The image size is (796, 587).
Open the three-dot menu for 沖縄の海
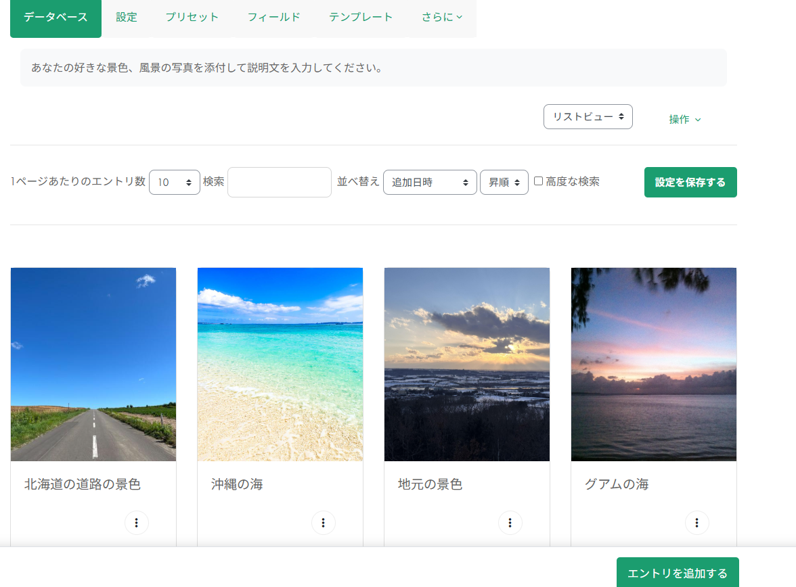tap(324, 523)
